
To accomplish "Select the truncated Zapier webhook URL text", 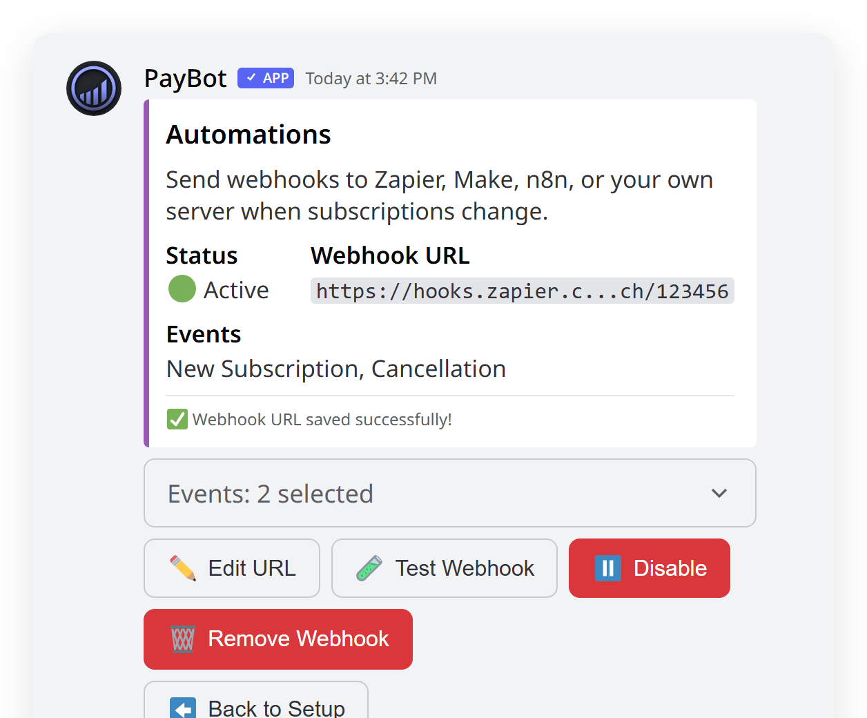I will point(522,291).
